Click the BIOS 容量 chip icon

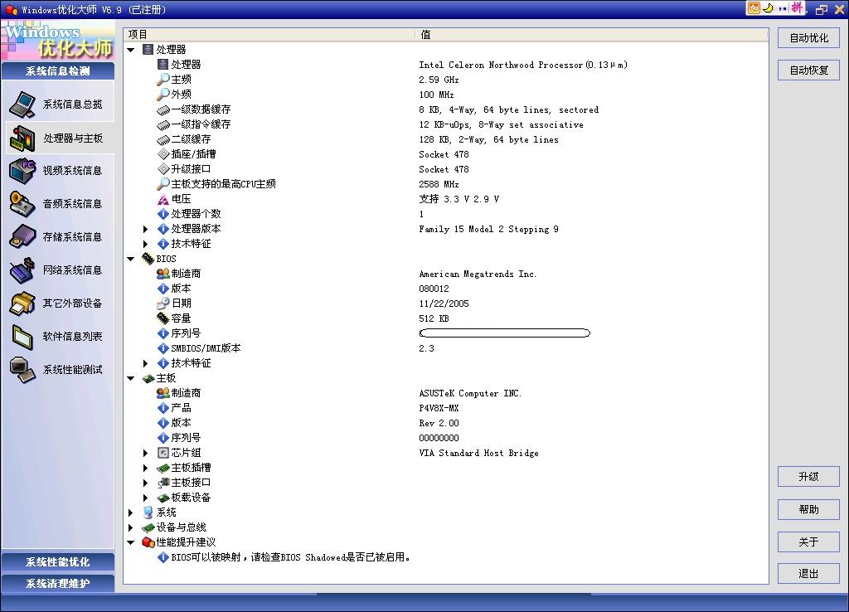[163, 318]
